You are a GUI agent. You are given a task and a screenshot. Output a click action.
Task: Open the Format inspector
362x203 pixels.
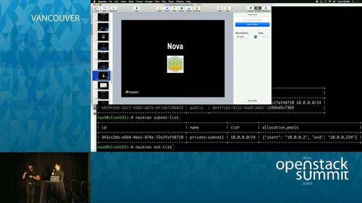click(x=251, y=8)
